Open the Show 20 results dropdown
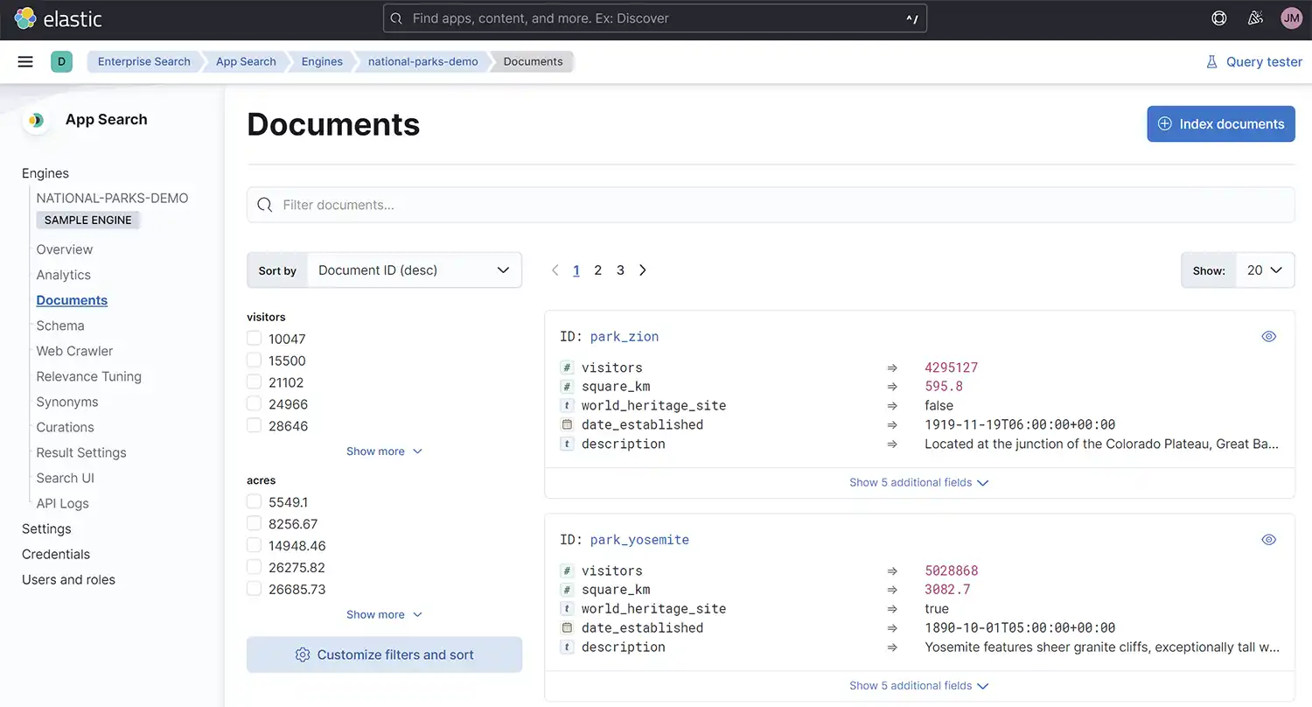 coord(1265,270)
